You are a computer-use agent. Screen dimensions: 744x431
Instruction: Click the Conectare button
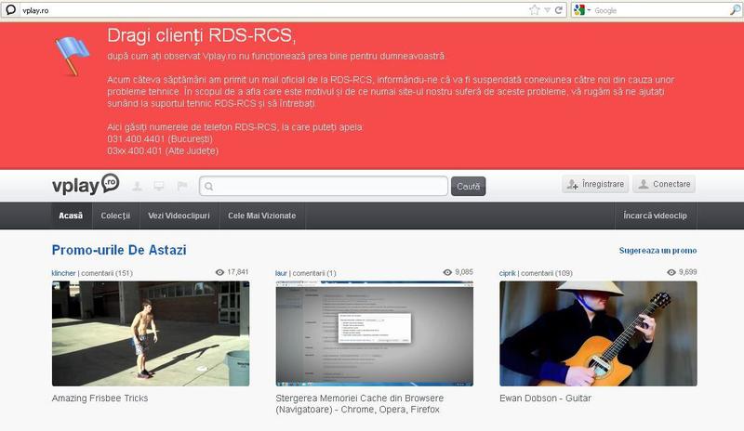[x=664, y=185]
